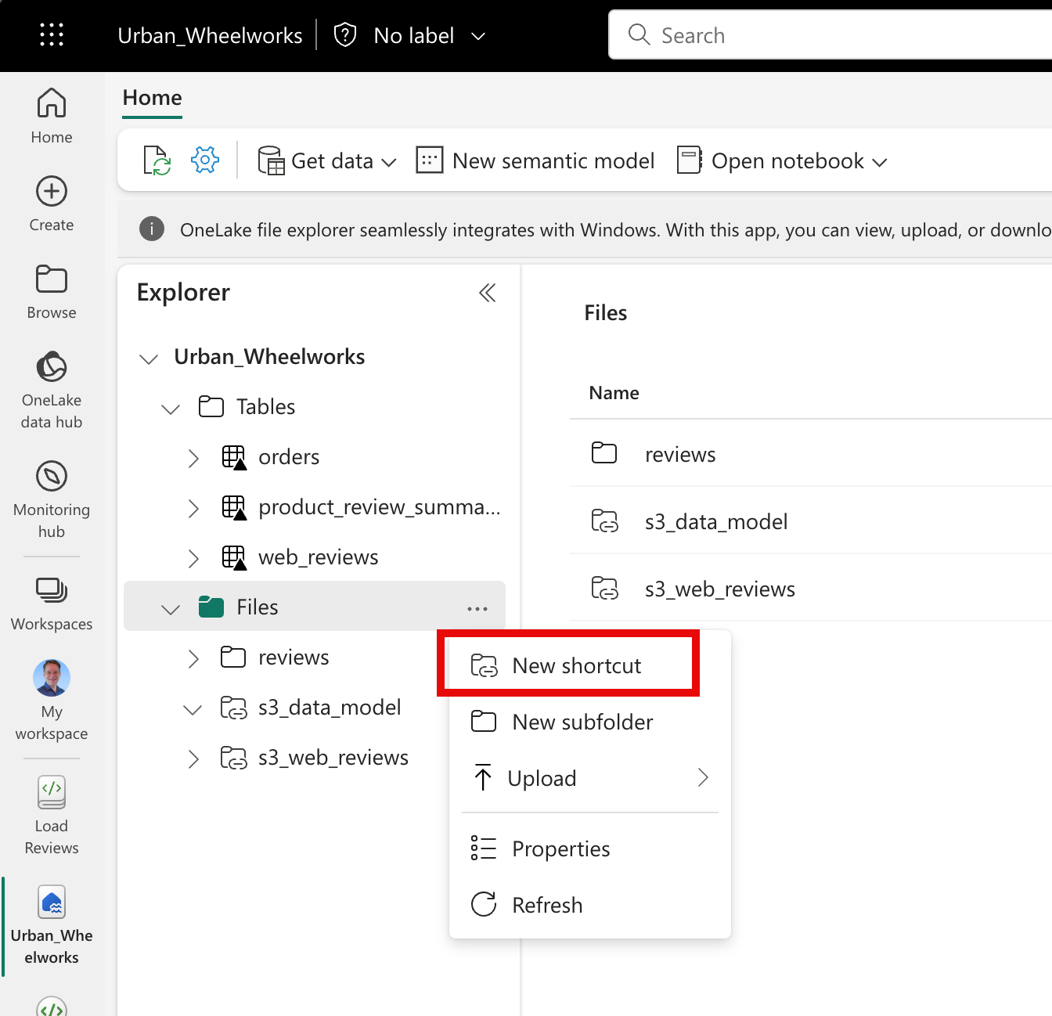Open s3_web_reviews in the Files list

(x=719, y=589)
